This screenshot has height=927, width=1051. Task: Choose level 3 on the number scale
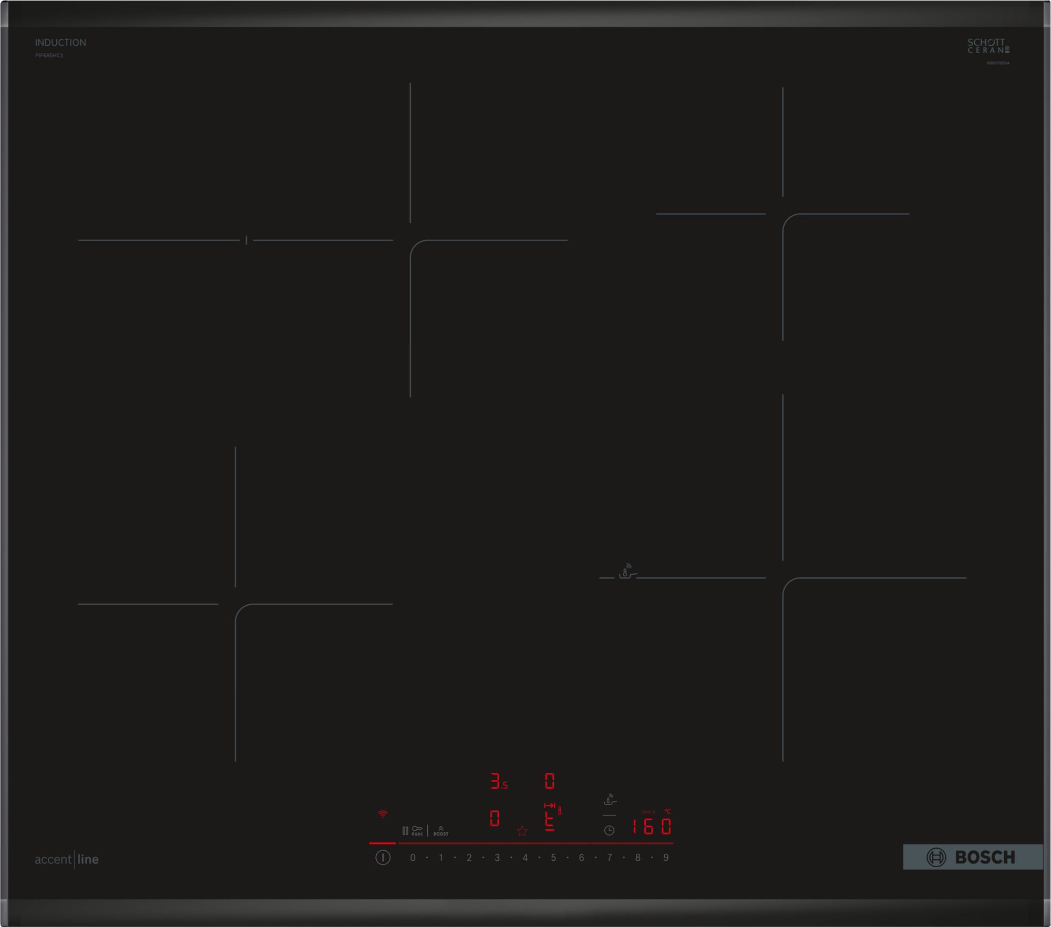[x=497, y=858]
